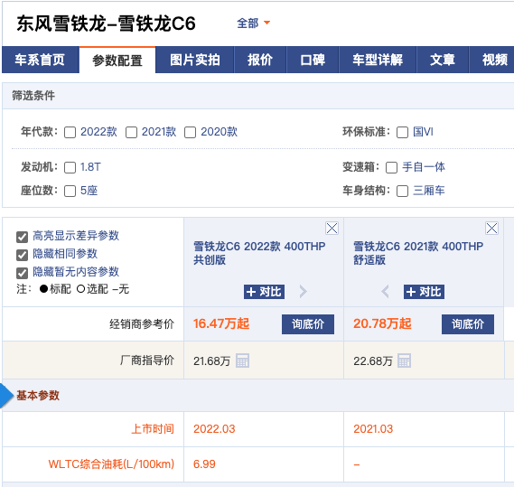Move the 2022款 共创版 column right with arrow

pyautogui.click(x=304, y=291)
